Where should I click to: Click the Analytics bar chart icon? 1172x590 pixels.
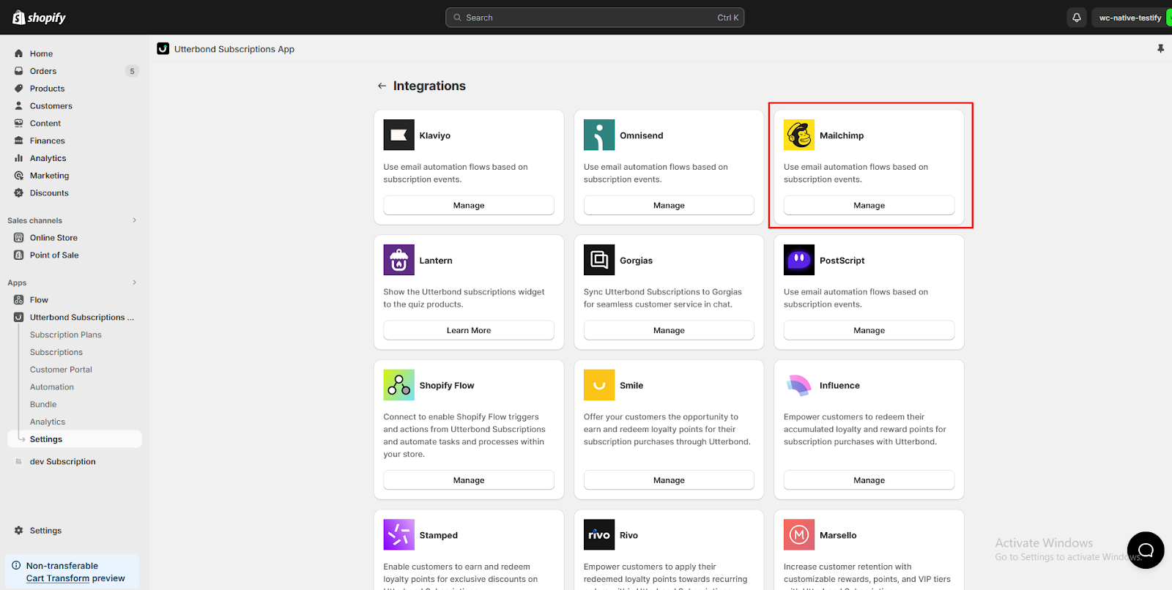[19, 158]
